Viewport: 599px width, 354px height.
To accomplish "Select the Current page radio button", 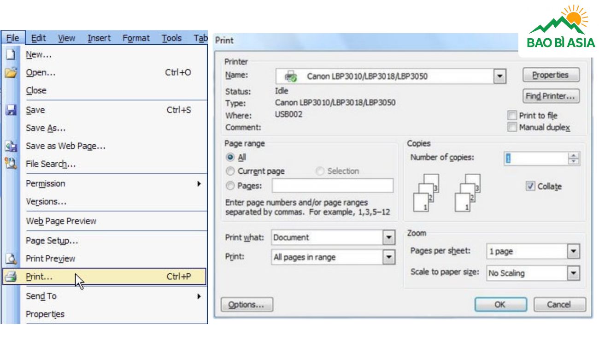I will pos(230,171).
